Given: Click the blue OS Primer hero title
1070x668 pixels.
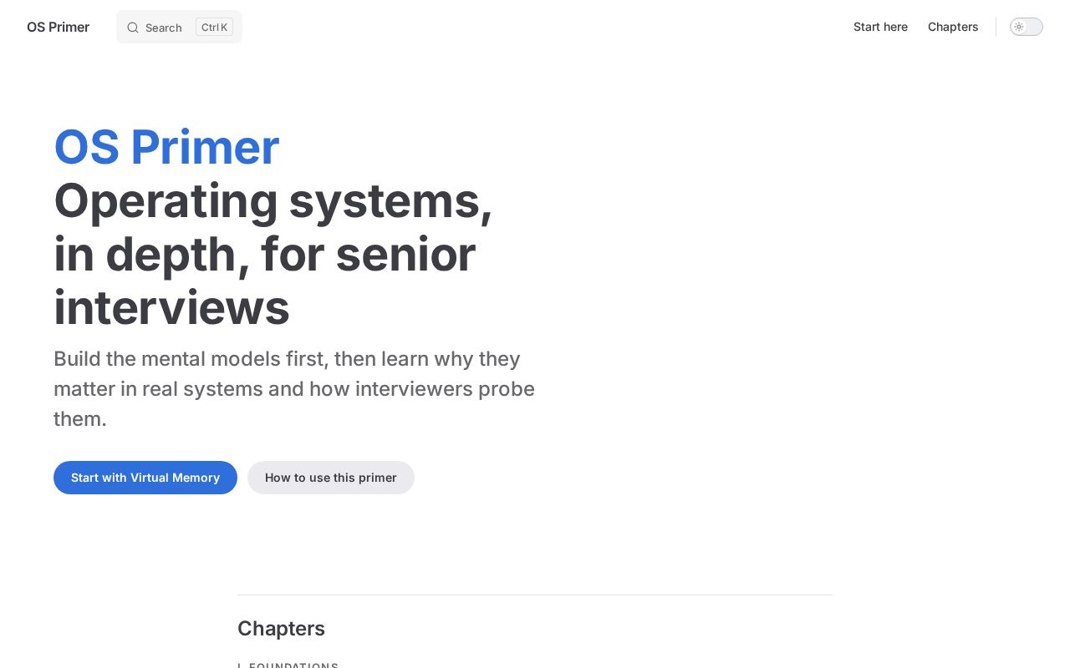Looking at the screenshot, I should tap(166, 147).
